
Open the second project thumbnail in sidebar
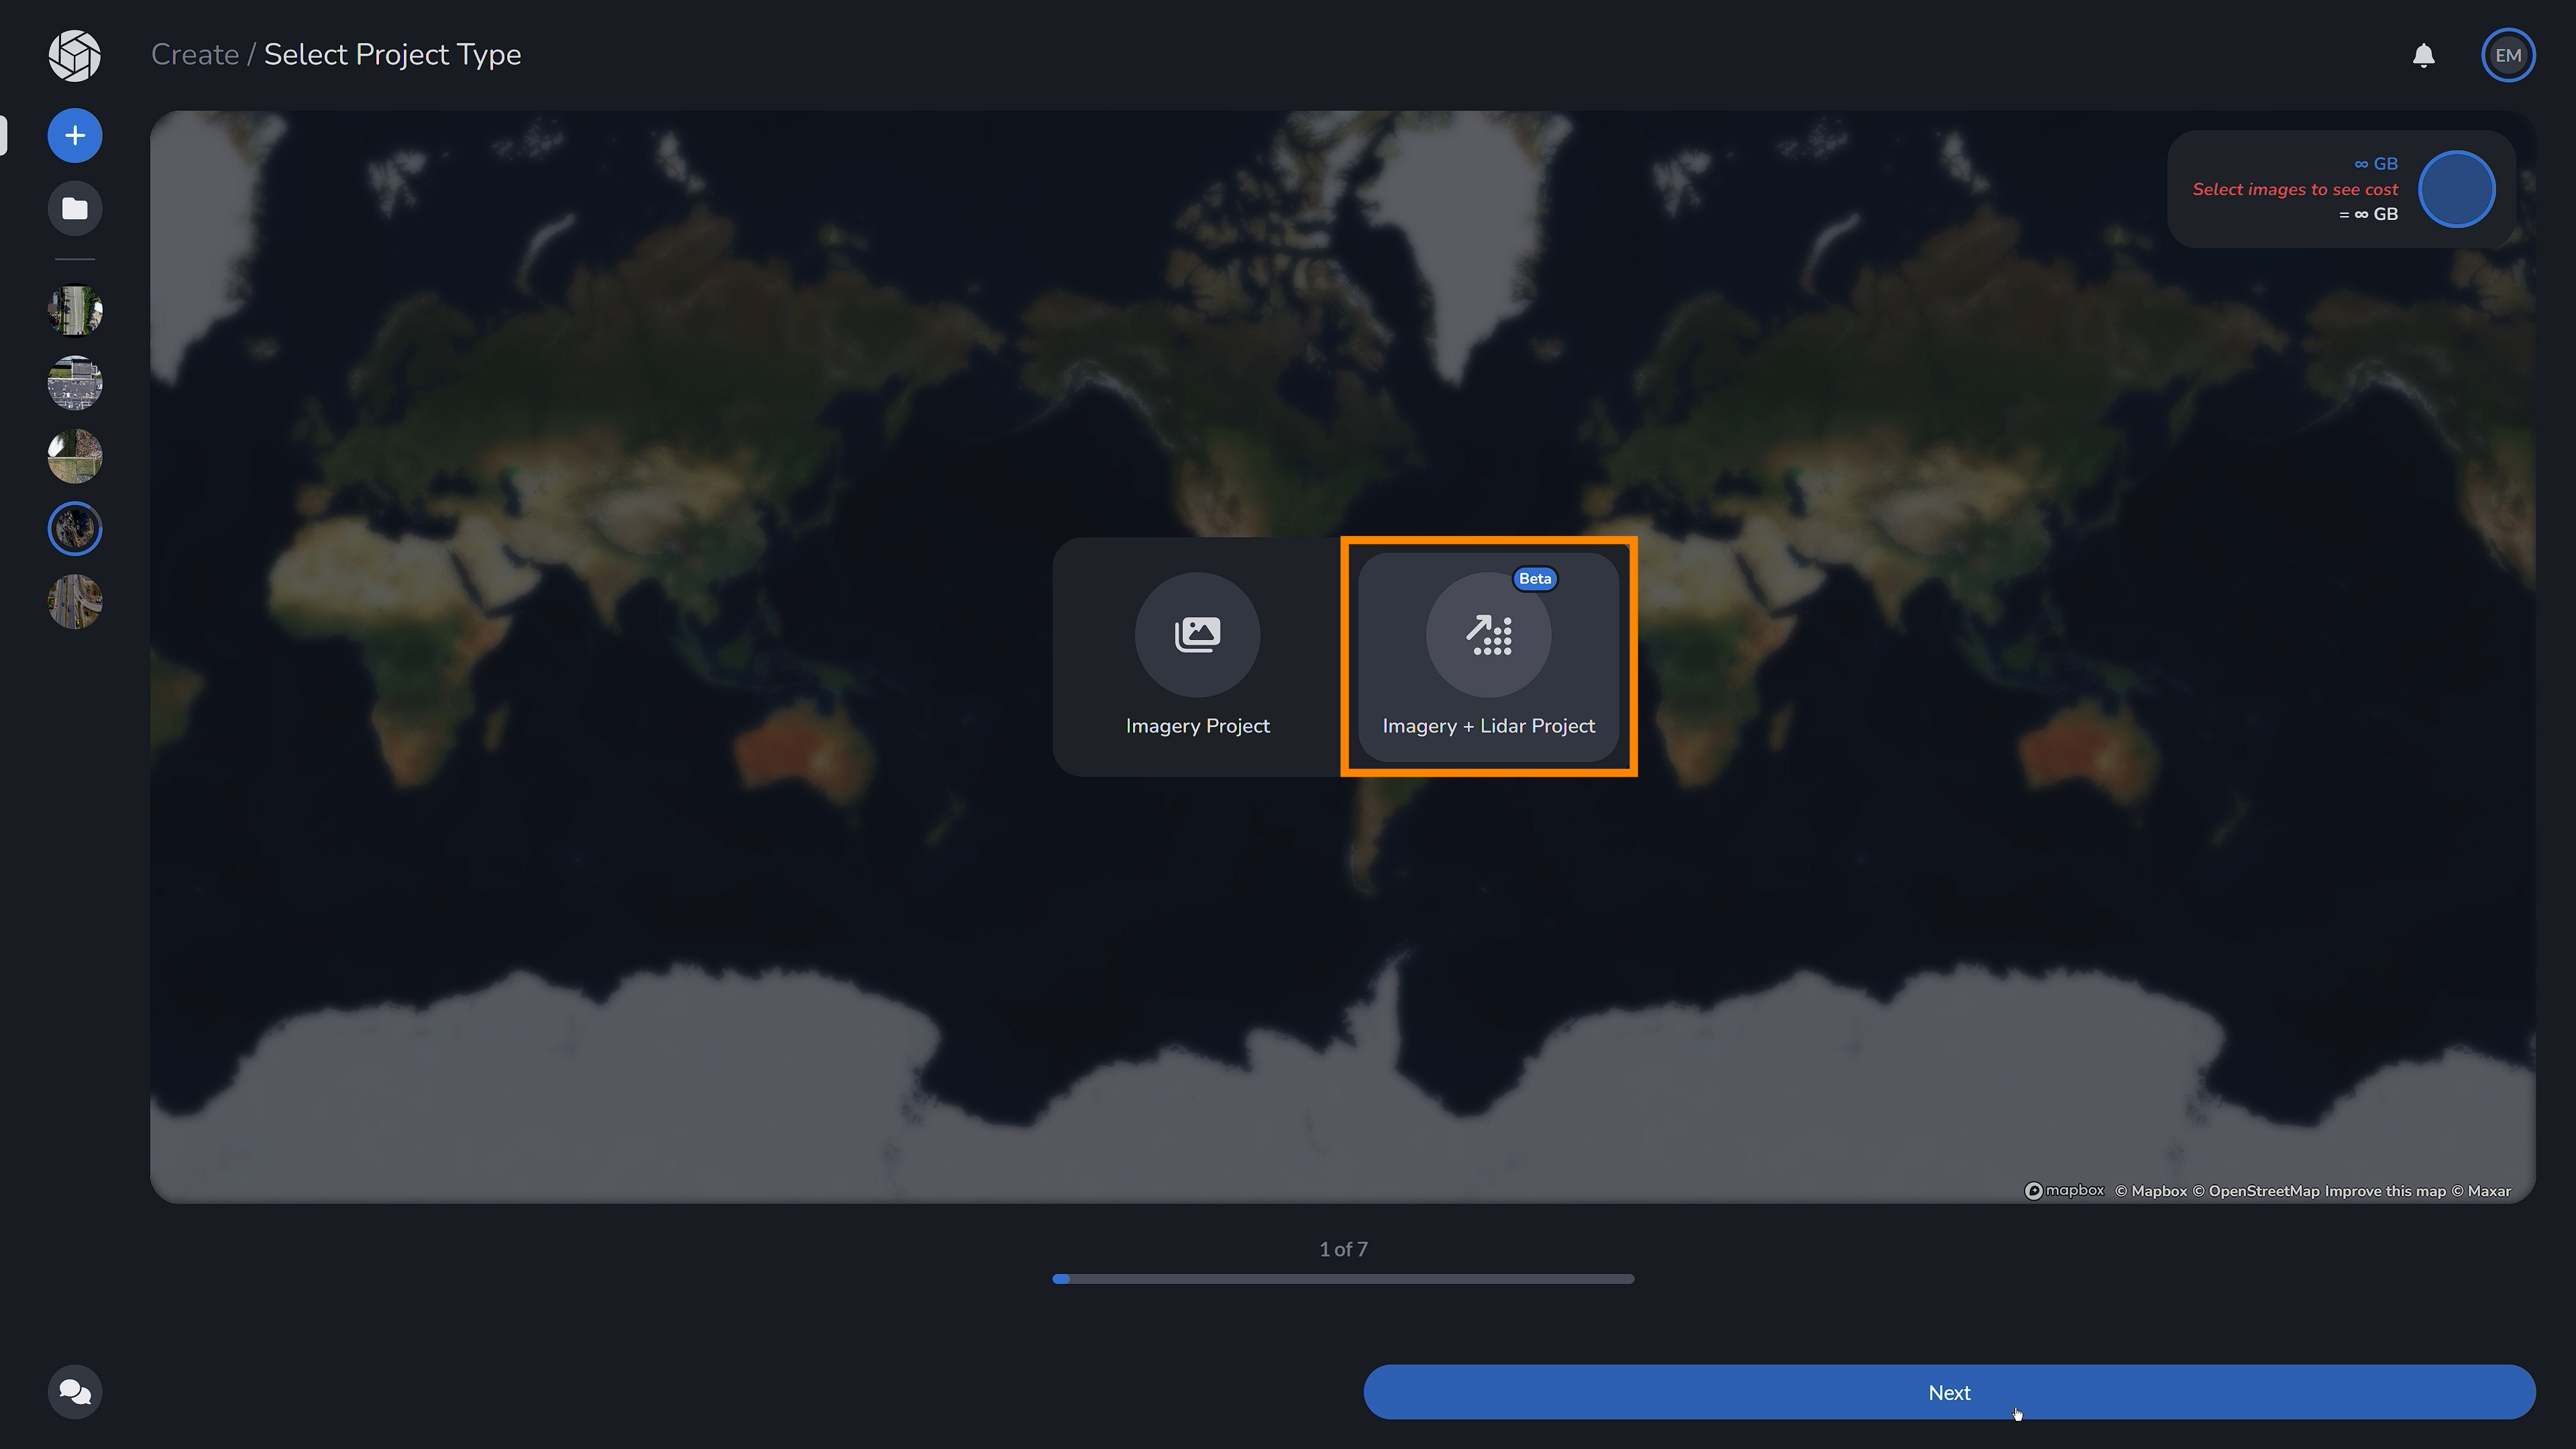(x=75, y=383)
